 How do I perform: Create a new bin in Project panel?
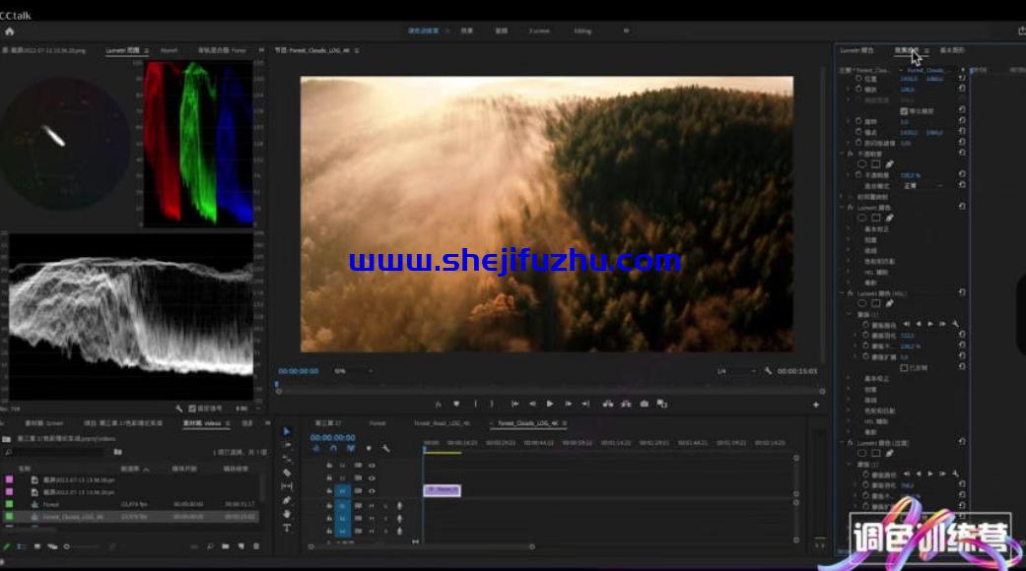tap(225, 546)
